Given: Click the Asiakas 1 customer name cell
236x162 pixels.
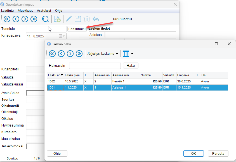Looking at the screenshot, I should 126,87.
